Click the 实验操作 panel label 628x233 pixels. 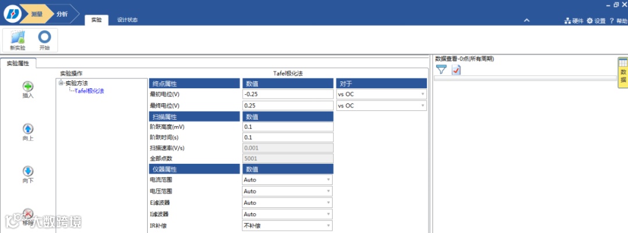pos(72,74)
